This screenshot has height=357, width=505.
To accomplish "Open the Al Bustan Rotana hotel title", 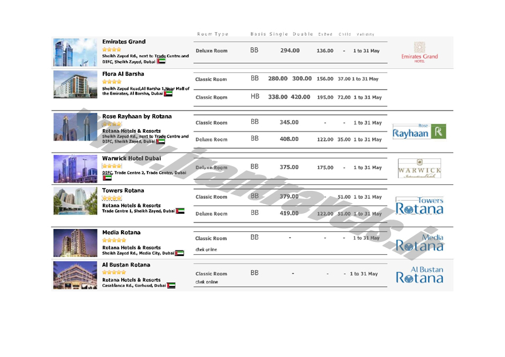I will [x=126, y=265].
